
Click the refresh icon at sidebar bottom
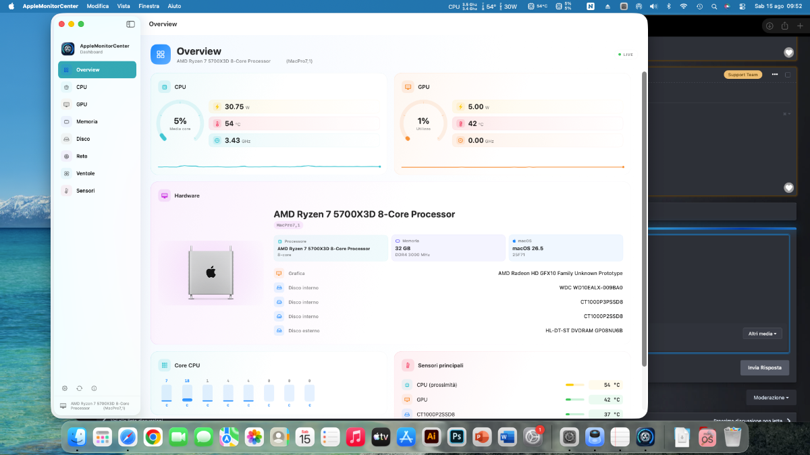click(79, 388)
